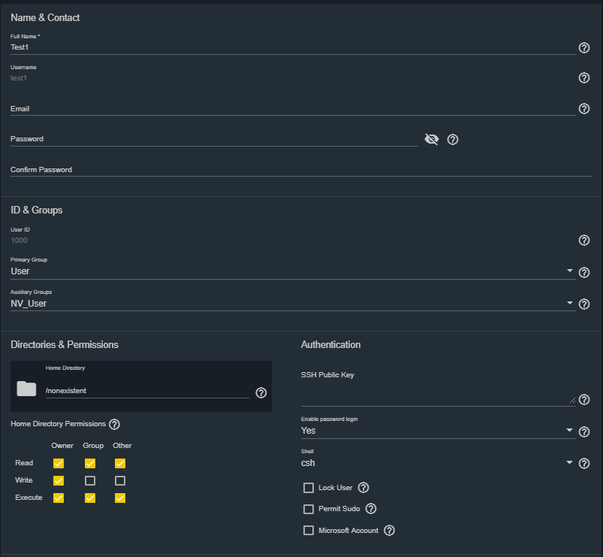The height and width of the screenshot is (557, 603).
Task: Open the Primary Group dropdown
Action: (292, 271)
